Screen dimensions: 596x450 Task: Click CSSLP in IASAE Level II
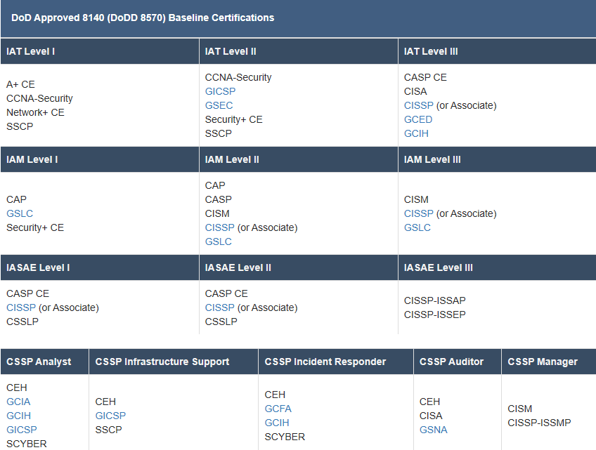[221, 322]
